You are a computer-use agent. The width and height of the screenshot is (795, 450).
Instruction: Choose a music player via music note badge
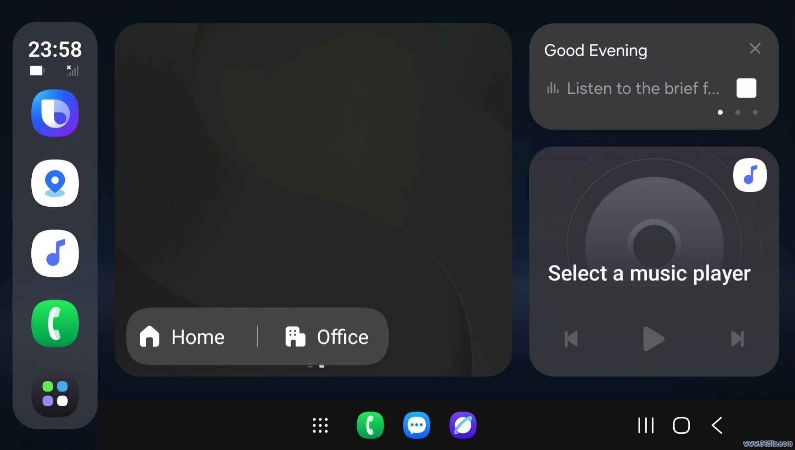point(750,175)
